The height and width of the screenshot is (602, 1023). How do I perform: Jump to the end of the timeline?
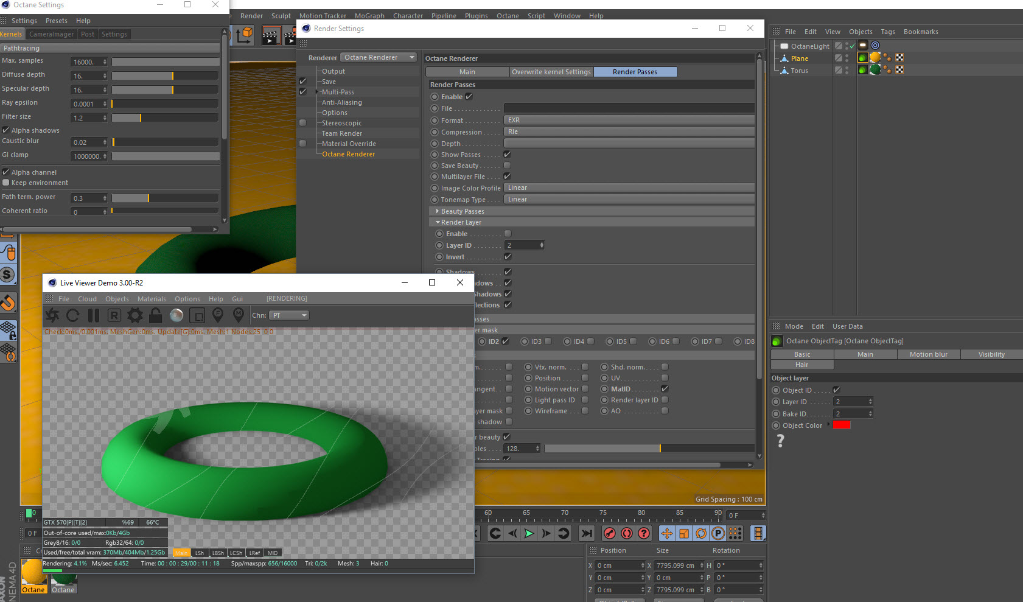[586, 534]
